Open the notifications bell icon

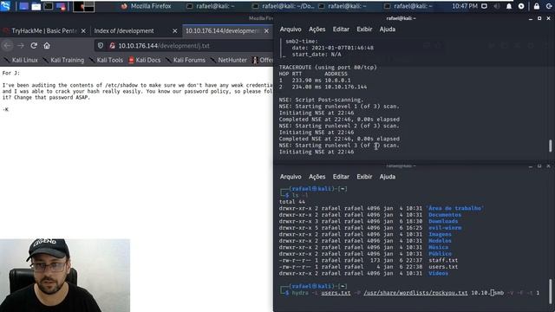point(509,6)
